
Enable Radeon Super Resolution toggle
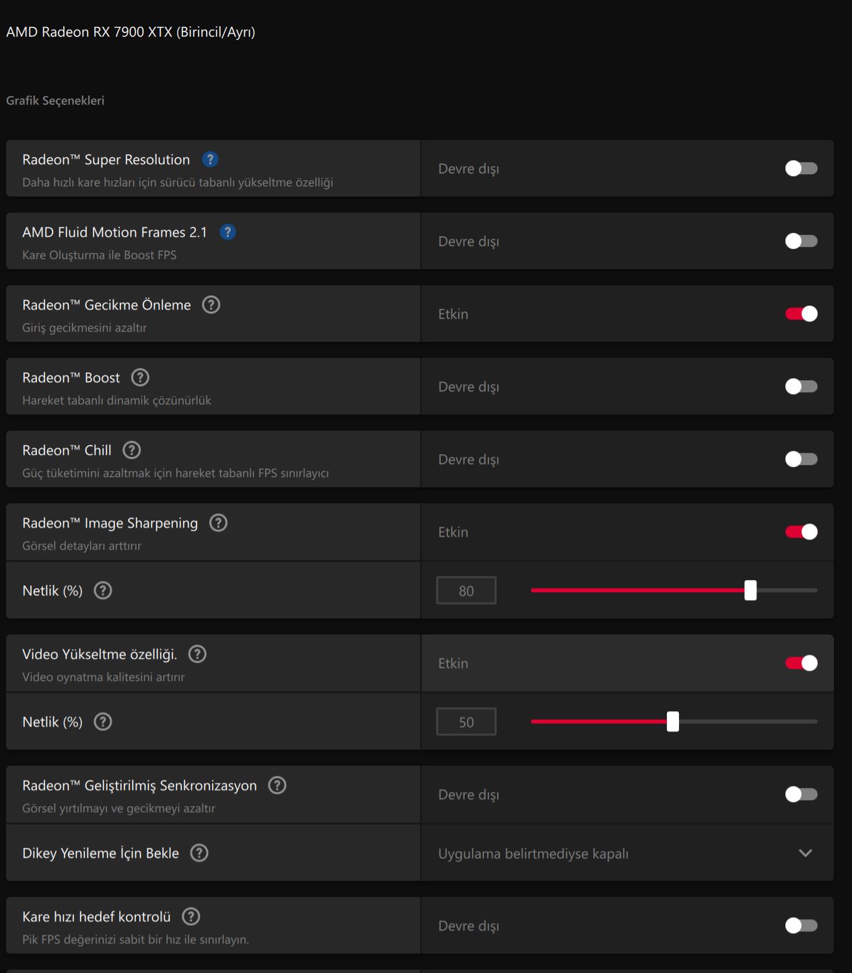pos(801,168)
